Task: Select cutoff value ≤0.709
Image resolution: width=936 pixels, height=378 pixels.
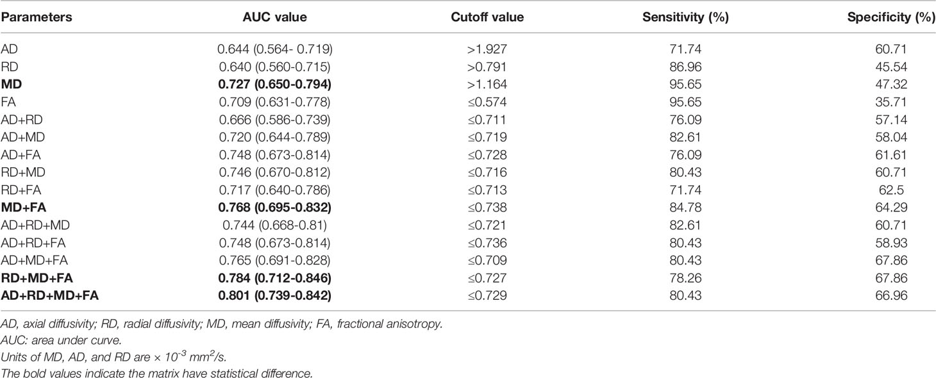Action: point(487,260)
